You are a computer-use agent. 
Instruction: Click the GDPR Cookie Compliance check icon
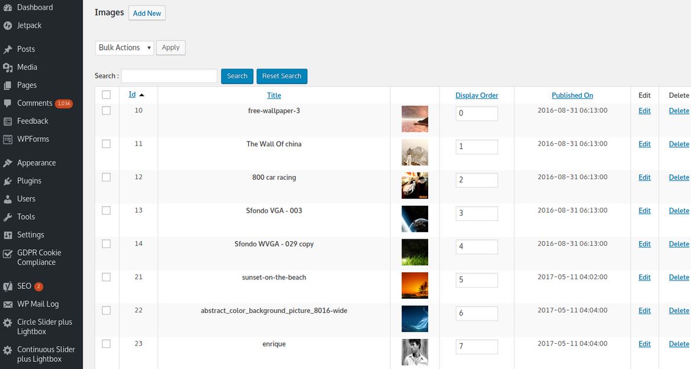point(8,253)
